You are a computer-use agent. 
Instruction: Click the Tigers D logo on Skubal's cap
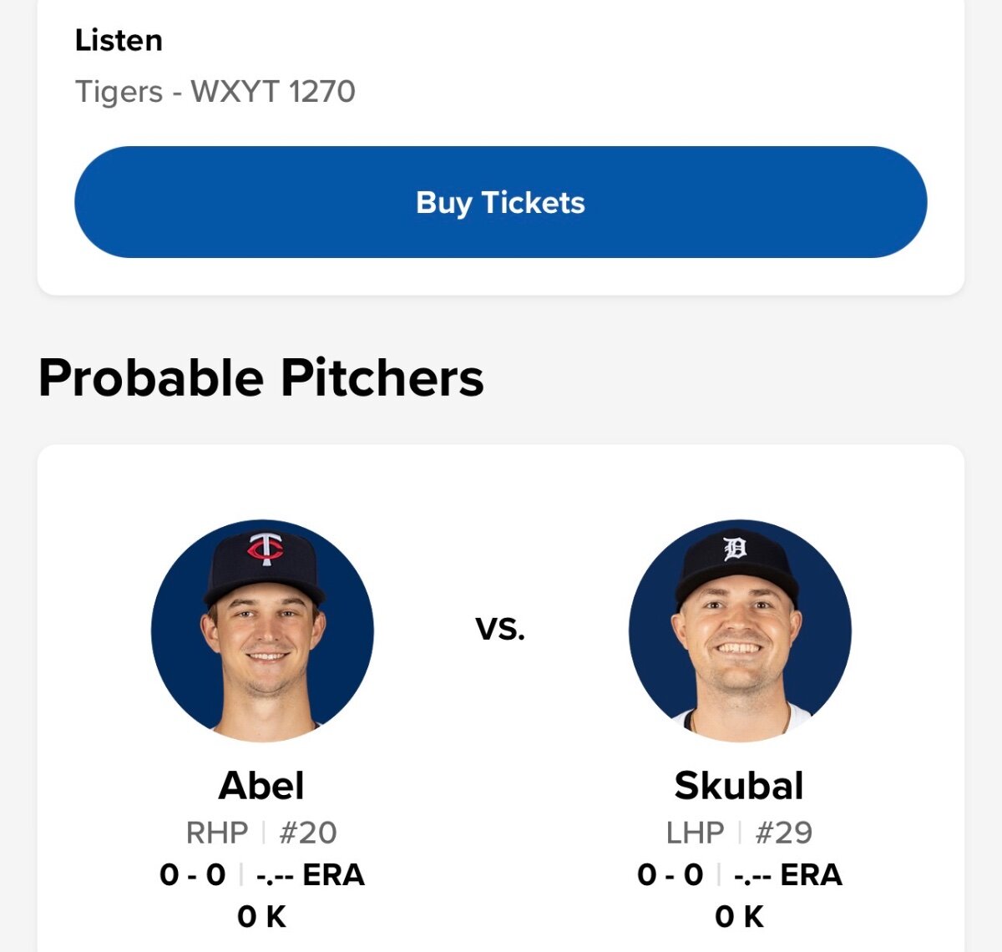[735, 549]
